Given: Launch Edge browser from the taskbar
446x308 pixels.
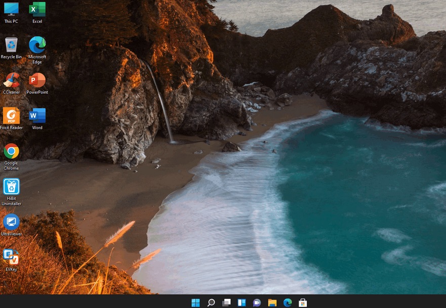Looking at the screenshot, I should tap(288, 302).
